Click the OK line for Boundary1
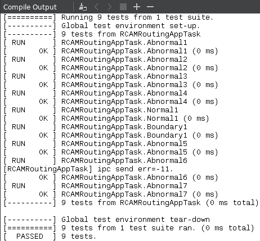 pos(111,135)
